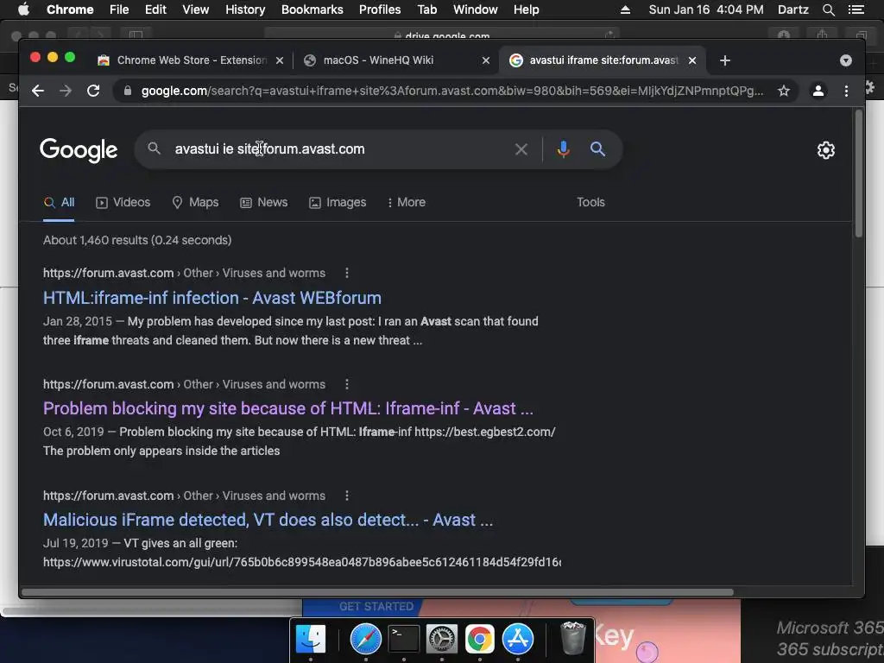Open the HTML:iframe-inf infection - Avast WEBforum link
The width and height of the screenshot is (884, 663).
212,298
